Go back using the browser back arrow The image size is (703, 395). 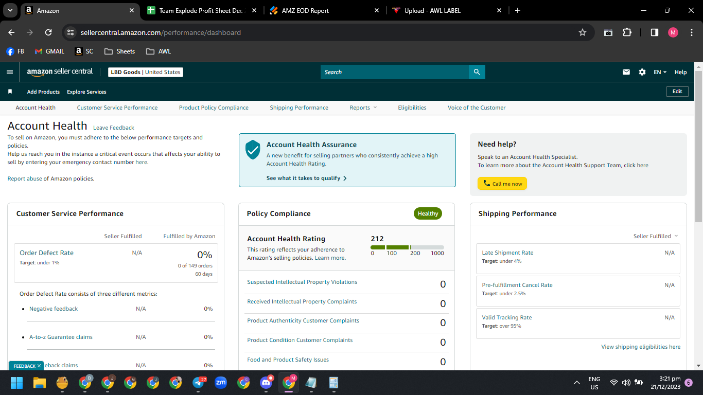pos(11,32)
